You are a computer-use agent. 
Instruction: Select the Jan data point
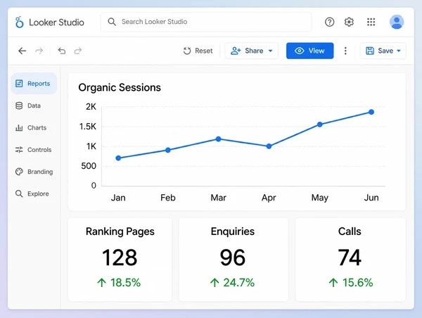[118, 158]
